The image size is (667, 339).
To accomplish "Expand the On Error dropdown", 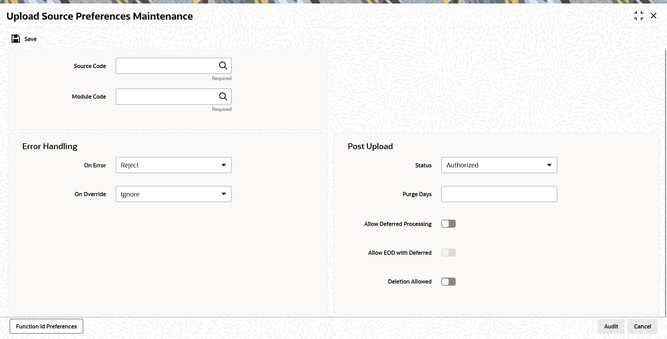I will click(x=173, y=165).
